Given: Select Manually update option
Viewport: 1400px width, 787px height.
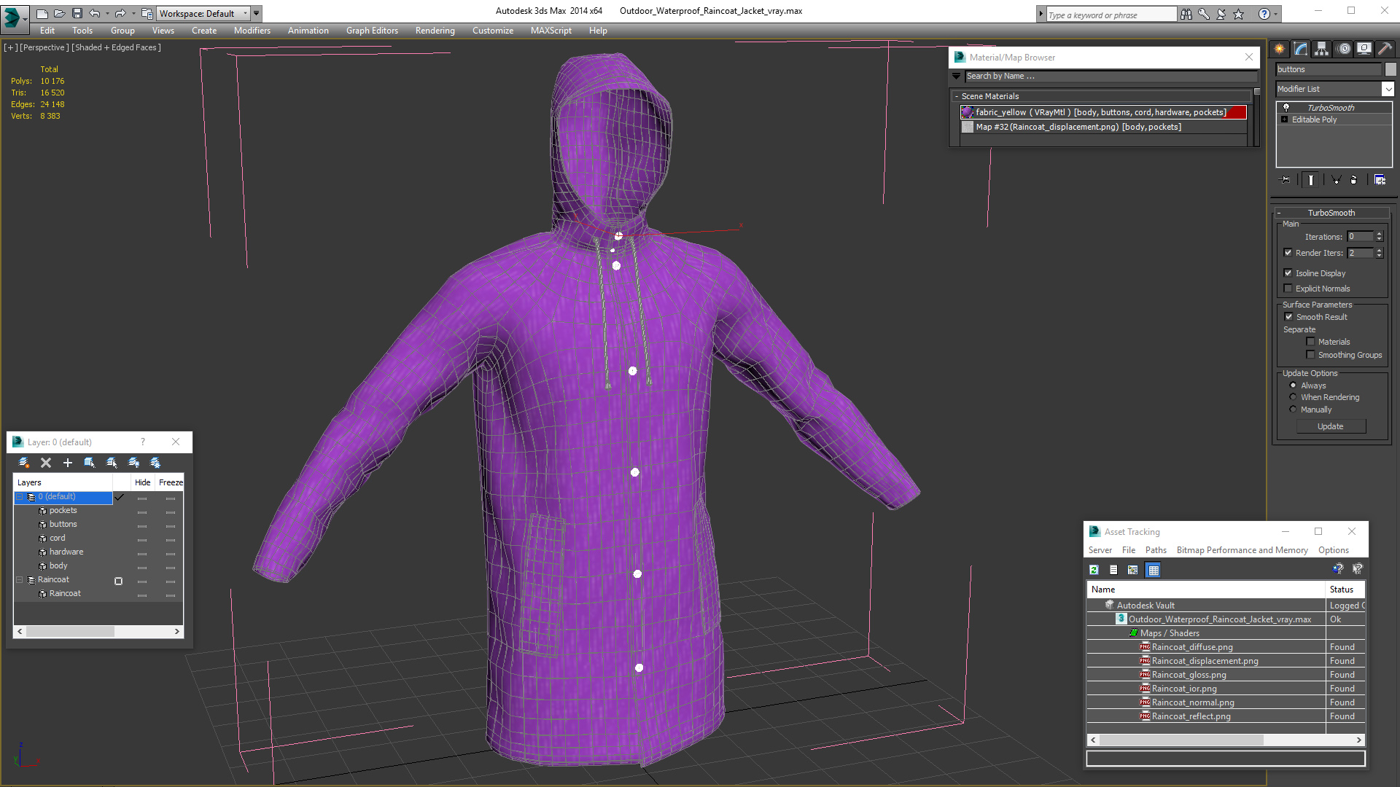Looking at the screenshot, I should pyautogui.click(x=1294, y=410).
